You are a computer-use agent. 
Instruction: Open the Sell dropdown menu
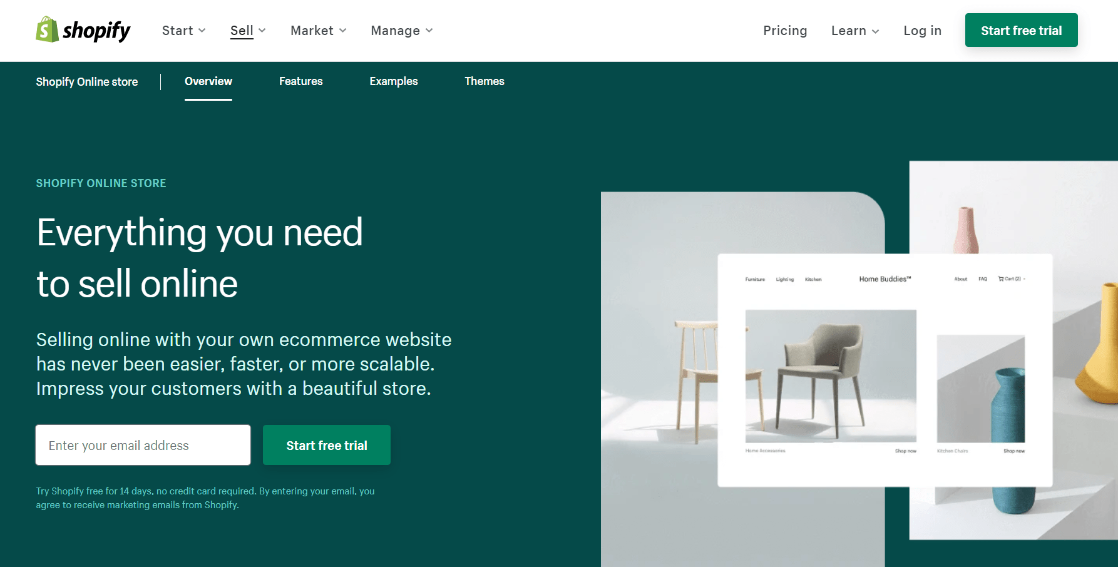(x=248, y=31)
